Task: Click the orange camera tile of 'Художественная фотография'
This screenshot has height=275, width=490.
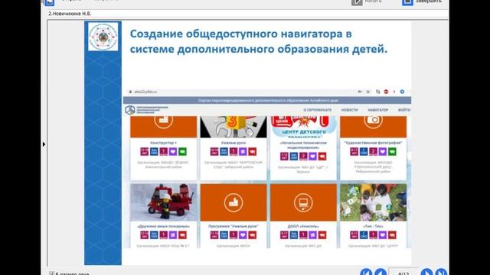Action: [374, 127]
